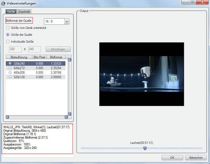Click the height field showing 240
210x164 pixels.
[x=34, y=49]
